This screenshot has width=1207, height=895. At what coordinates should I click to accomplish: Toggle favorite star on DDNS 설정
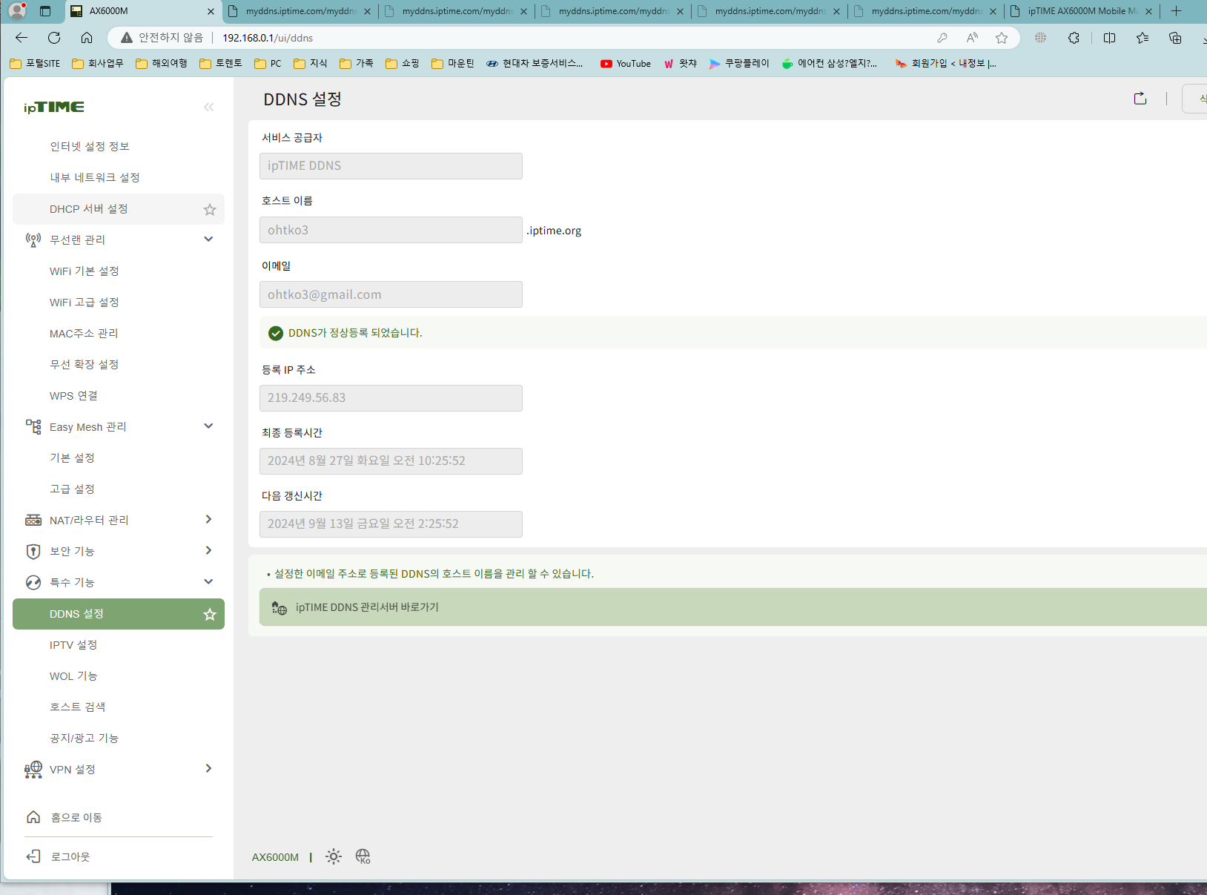[210, 615]
